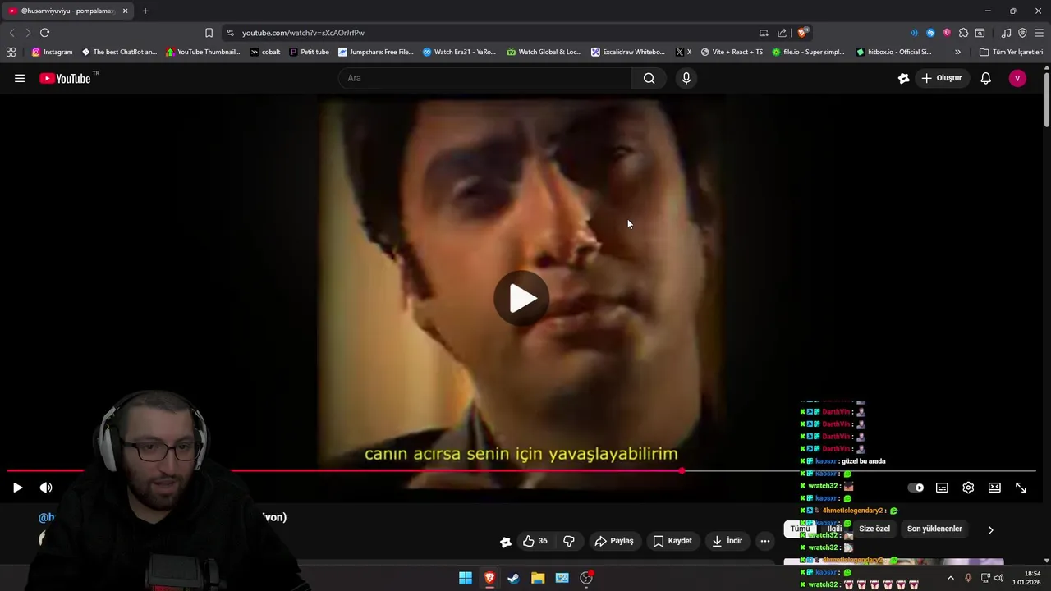Open the Instagram bookmark

[52, 52]
